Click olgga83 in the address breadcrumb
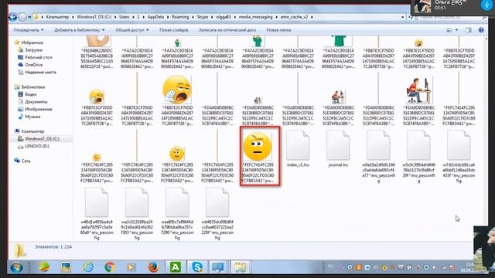495x278 pixels. point(224,17)
